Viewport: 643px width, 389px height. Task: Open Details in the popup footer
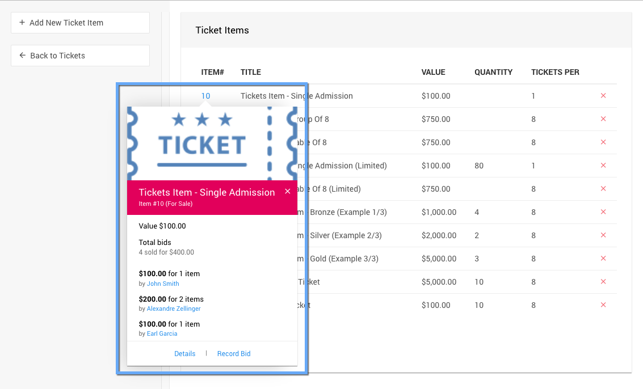184,354
